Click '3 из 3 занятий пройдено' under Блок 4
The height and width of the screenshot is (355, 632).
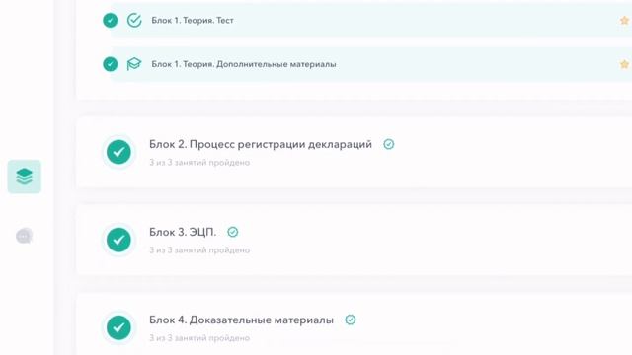tap(199, 337)
